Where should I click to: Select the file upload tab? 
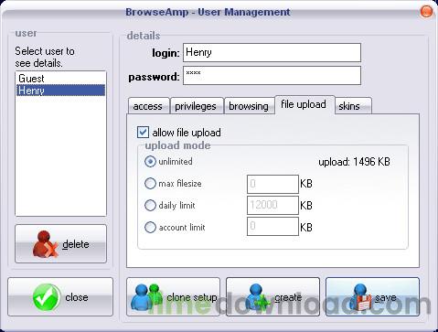pyautogui.click(x=304, y=104)
